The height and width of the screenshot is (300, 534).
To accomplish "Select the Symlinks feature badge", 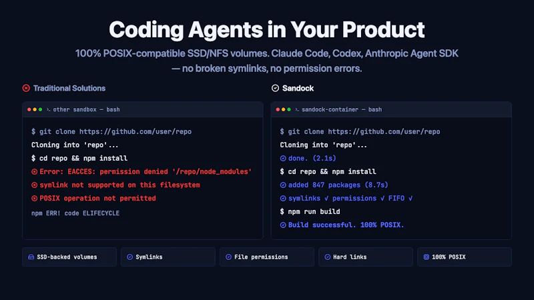I will [168, 257].
